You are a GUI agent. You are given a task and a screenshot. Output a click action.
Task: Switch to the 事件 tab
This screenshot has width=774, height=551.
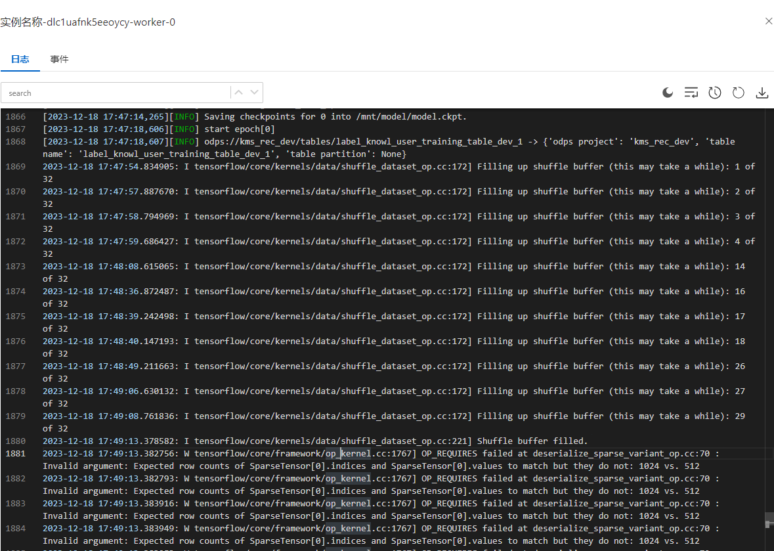click(x=59, y=59)
